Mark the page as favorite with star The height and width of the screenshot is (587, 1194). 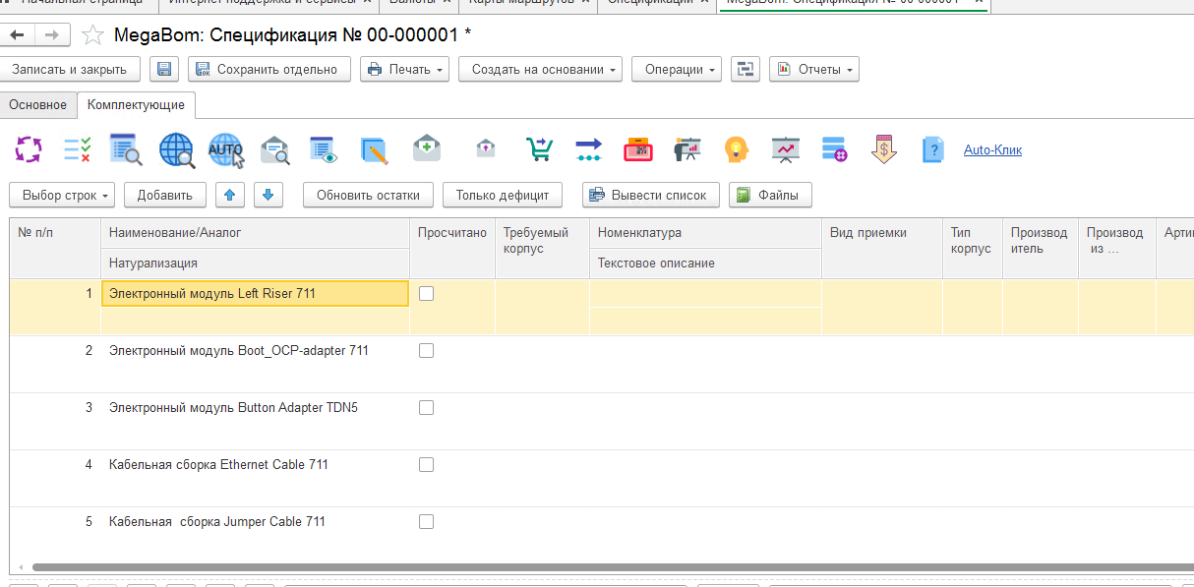93,35
